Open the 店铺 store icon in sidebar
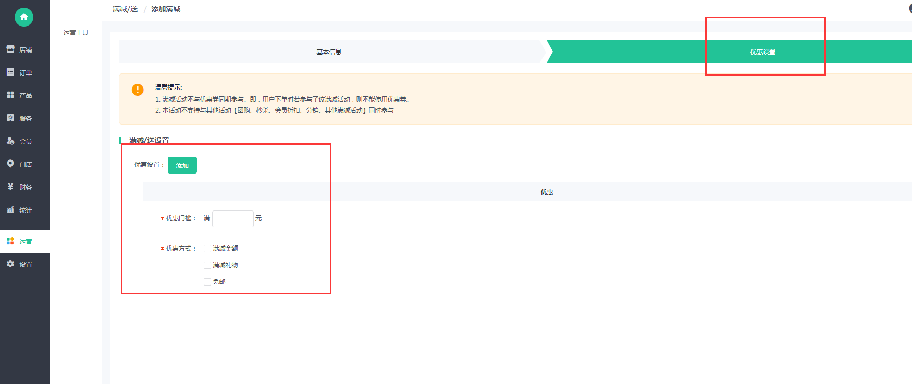 10,49
